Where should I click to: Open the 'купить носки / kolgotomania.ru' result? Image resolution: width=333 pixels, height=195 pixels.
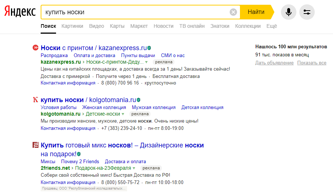click(88, 100)
